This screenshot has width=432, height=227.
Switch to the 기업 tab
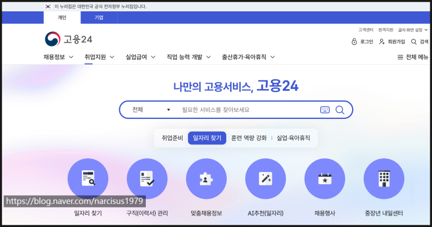pyautogui.click(x=99, y=17)
